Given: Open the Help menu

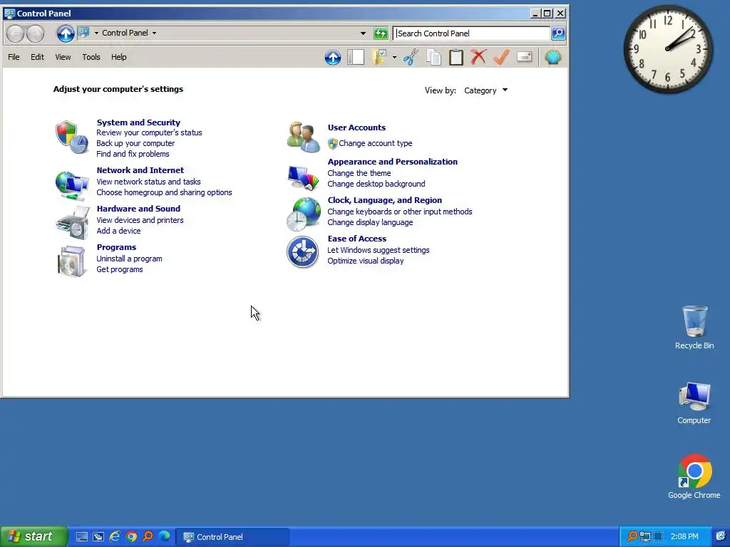Looking at the screenshot, I should pyautogui.click(x=119, y=57).
